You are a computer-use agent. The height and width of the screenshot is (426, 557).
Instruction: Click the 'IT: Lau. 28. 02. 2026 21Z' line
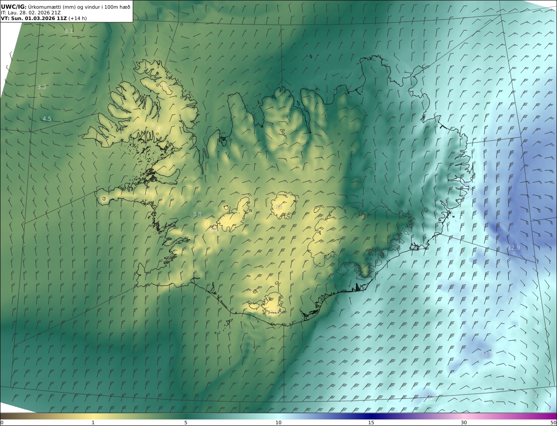(x=31, y=13)
